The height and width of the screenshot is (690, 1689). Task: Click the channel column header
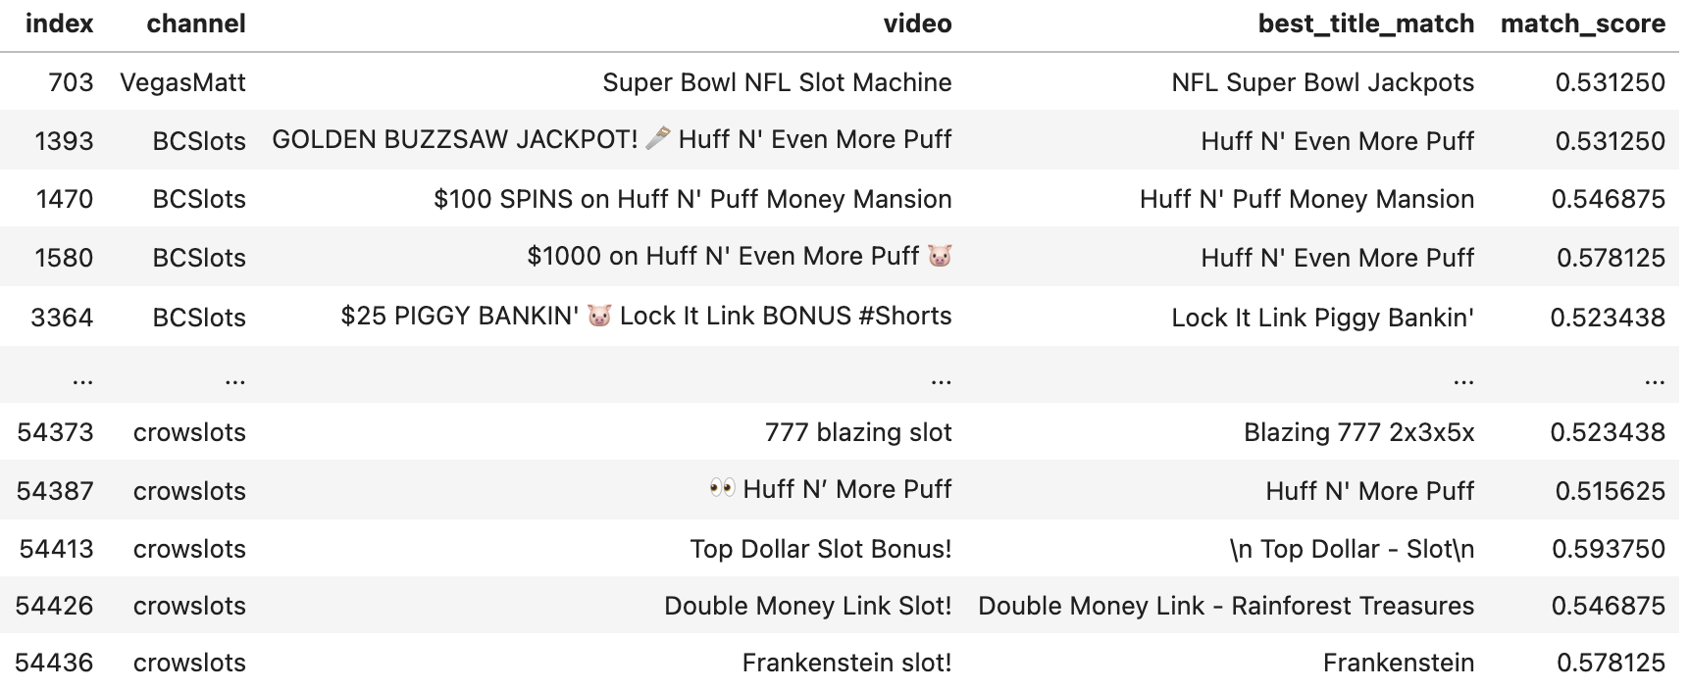[196, 25]
